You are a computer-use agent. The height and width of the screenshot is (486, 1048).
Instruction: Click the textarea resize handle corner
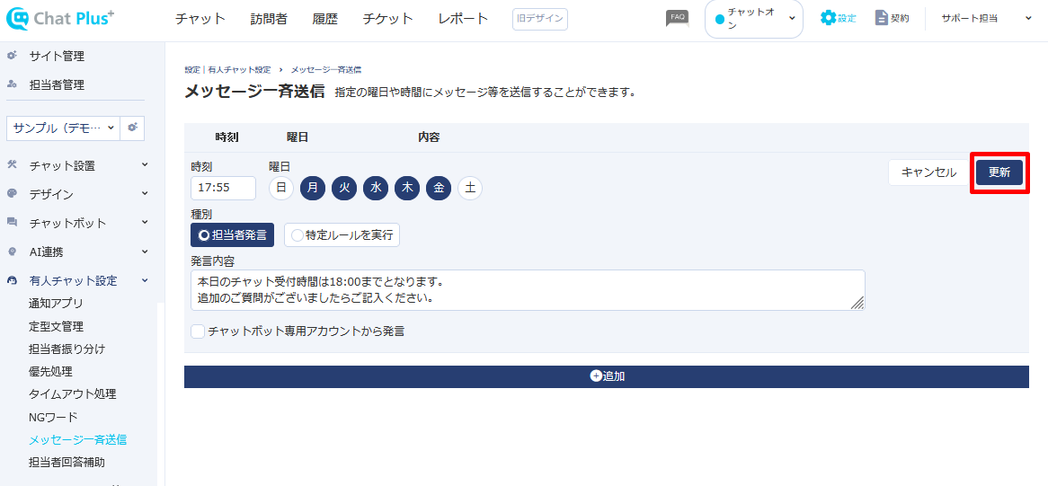point(857,303)
